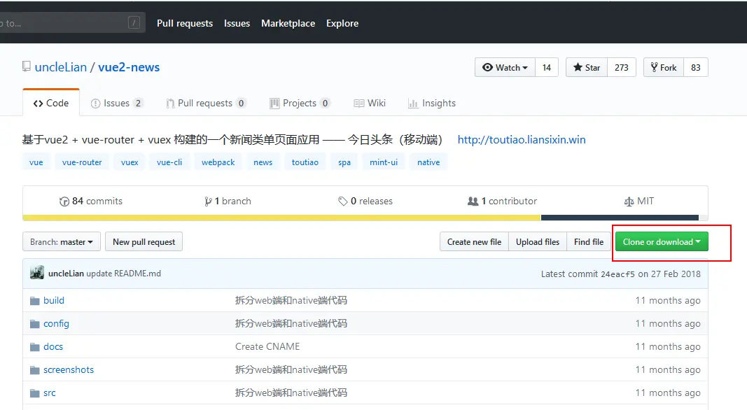
Task: Star the vue2-news repository
Action: click(x=587, y=68)
